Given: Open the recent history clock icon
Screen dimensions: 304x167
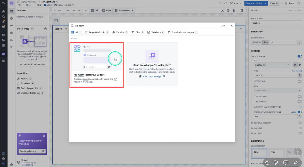Looking at the screenshot, I should 3,35.
